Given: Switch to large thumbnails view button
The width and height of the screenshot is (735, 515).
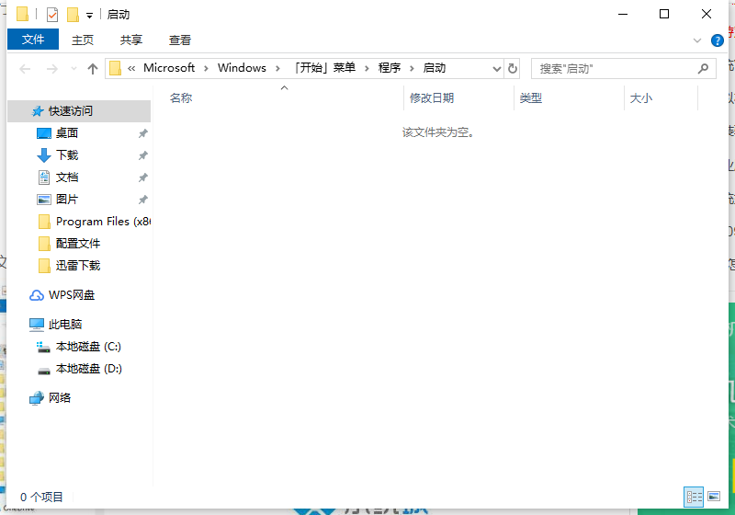Looking at the screenshot, I should click(713, 497).
